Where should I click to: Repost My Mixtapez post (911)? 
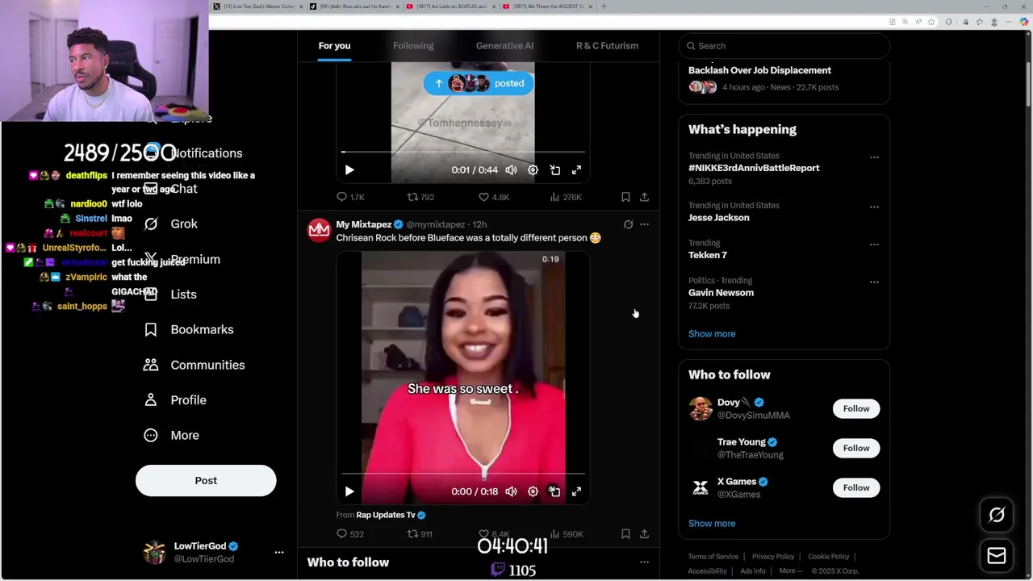click(x=420, y=534)
